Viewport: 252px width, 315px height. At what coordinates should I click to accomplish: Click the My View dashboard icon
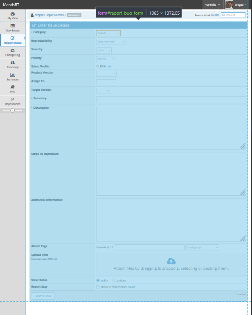(13, 13)
